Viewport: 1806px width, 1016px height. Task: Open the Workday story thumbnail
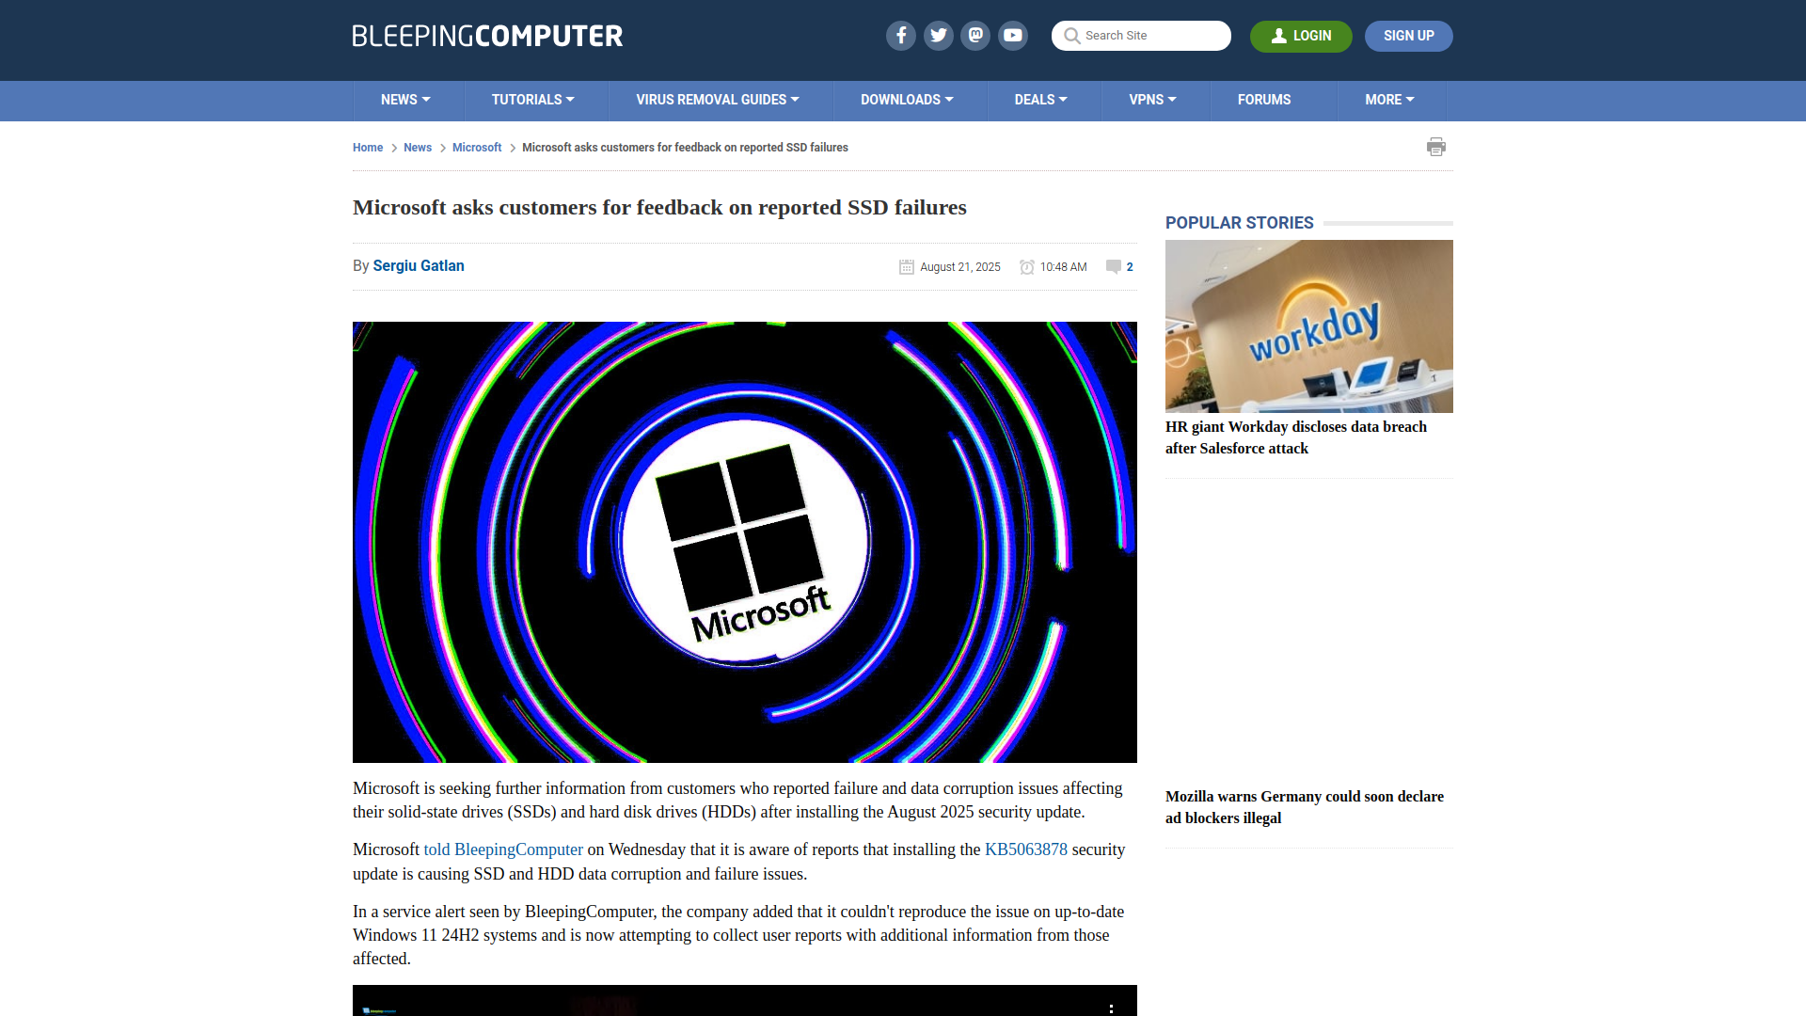coord(1309,326)
